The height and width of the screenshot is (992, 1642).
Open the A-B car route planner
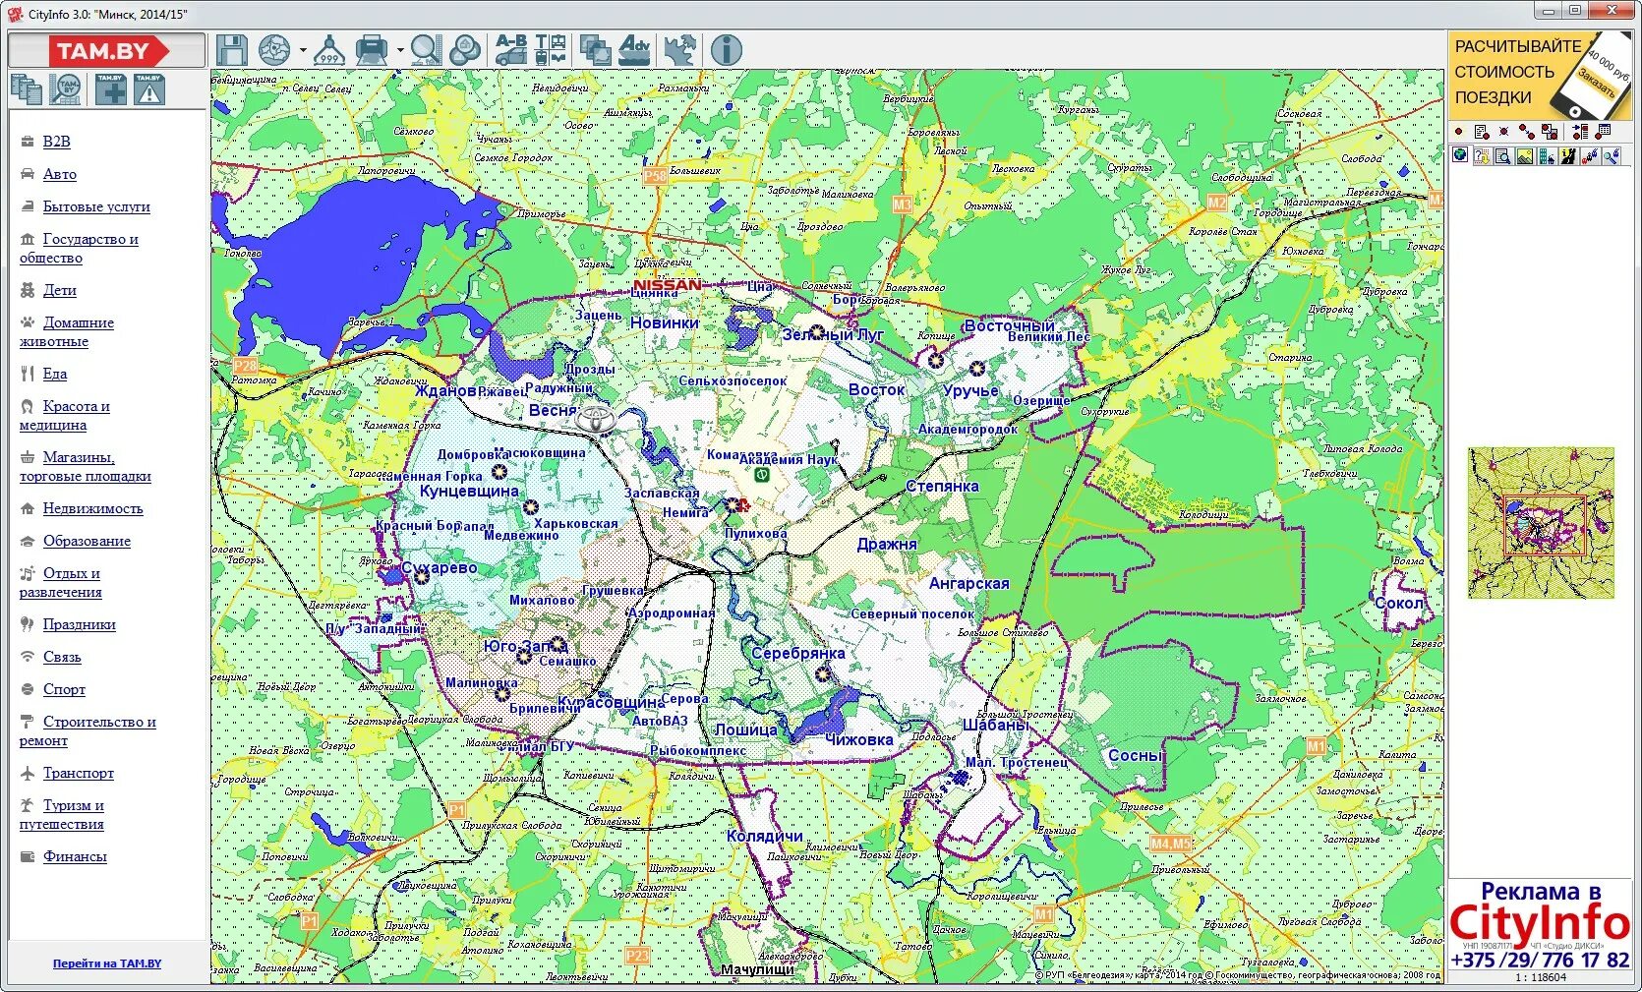coord(511,50)
